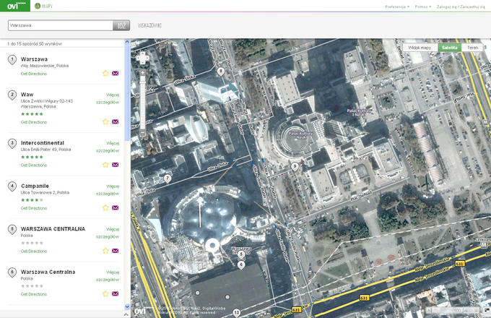Click envelope icon for Waw result

[x=116, y=121]
